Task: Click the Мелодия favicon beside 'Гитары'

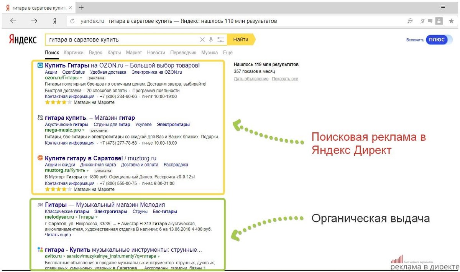Action: click(40, 205)
